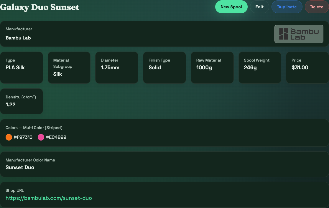Click the 246g spool weight value
Viewport: 329px width, 208px height.
pos(250,67)
